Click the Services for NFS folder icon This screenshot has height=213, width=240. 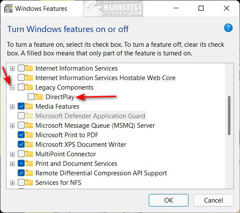(29, 182)
